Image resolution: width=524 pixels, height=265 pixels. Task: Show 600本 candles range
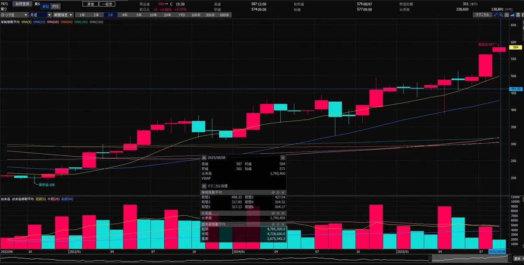tap(224, 15)
